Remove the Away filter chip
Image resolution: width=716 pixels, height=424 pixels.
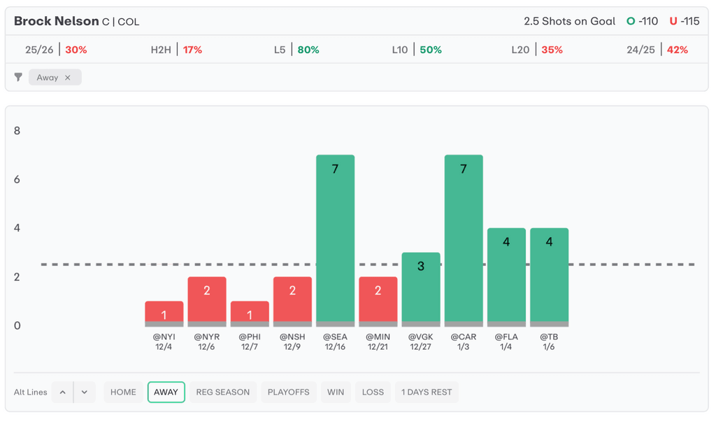pyautogui.click(x=68, y=78)
